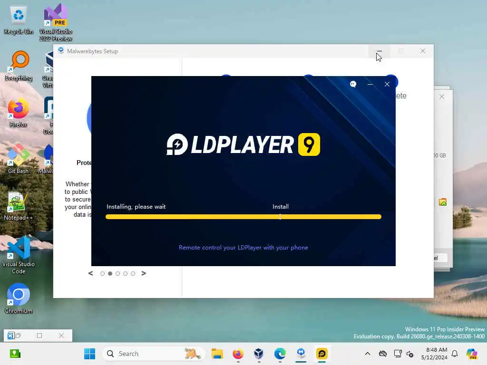Select the fifth carousel dot in Malwarebytes Setup

click(133, 273)
